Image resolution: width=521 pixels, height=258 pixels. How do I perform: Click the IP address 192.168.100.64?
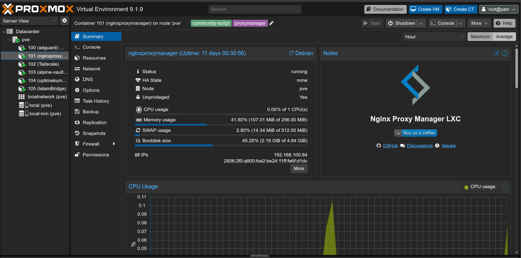coord(290,155)
